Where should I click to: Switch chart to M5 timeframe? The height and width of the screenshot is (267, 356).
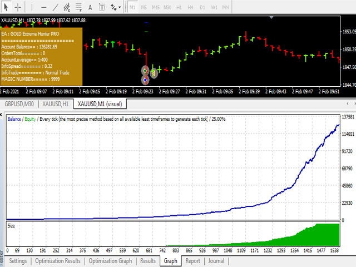click(x=144, y=7)
